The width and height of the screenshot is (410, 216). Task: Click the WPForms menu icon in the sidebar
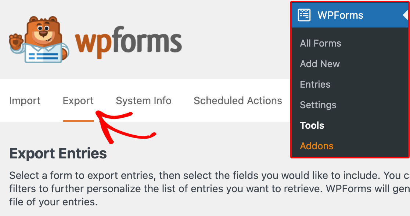(304, 15)
